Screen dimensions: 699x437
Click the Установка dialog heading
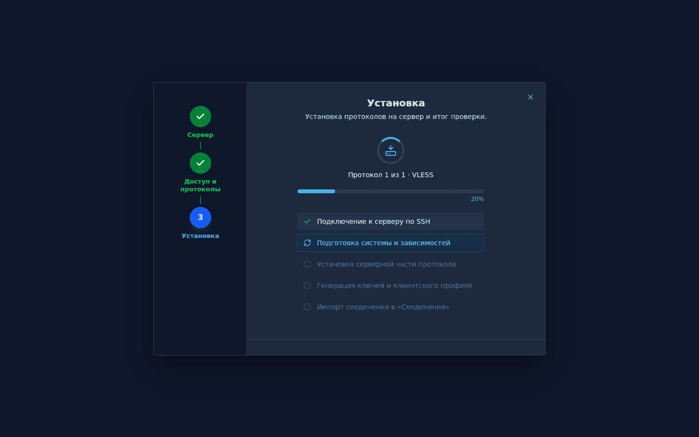pos(396,103)
